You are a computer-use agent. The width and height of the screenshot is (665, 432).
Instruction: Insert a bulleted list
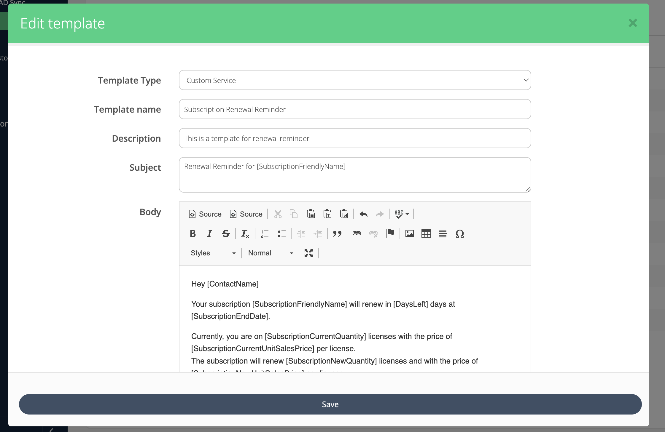(281, 234)
